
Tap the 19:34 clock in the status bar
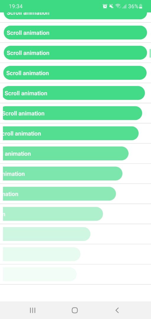pos(16,6)
